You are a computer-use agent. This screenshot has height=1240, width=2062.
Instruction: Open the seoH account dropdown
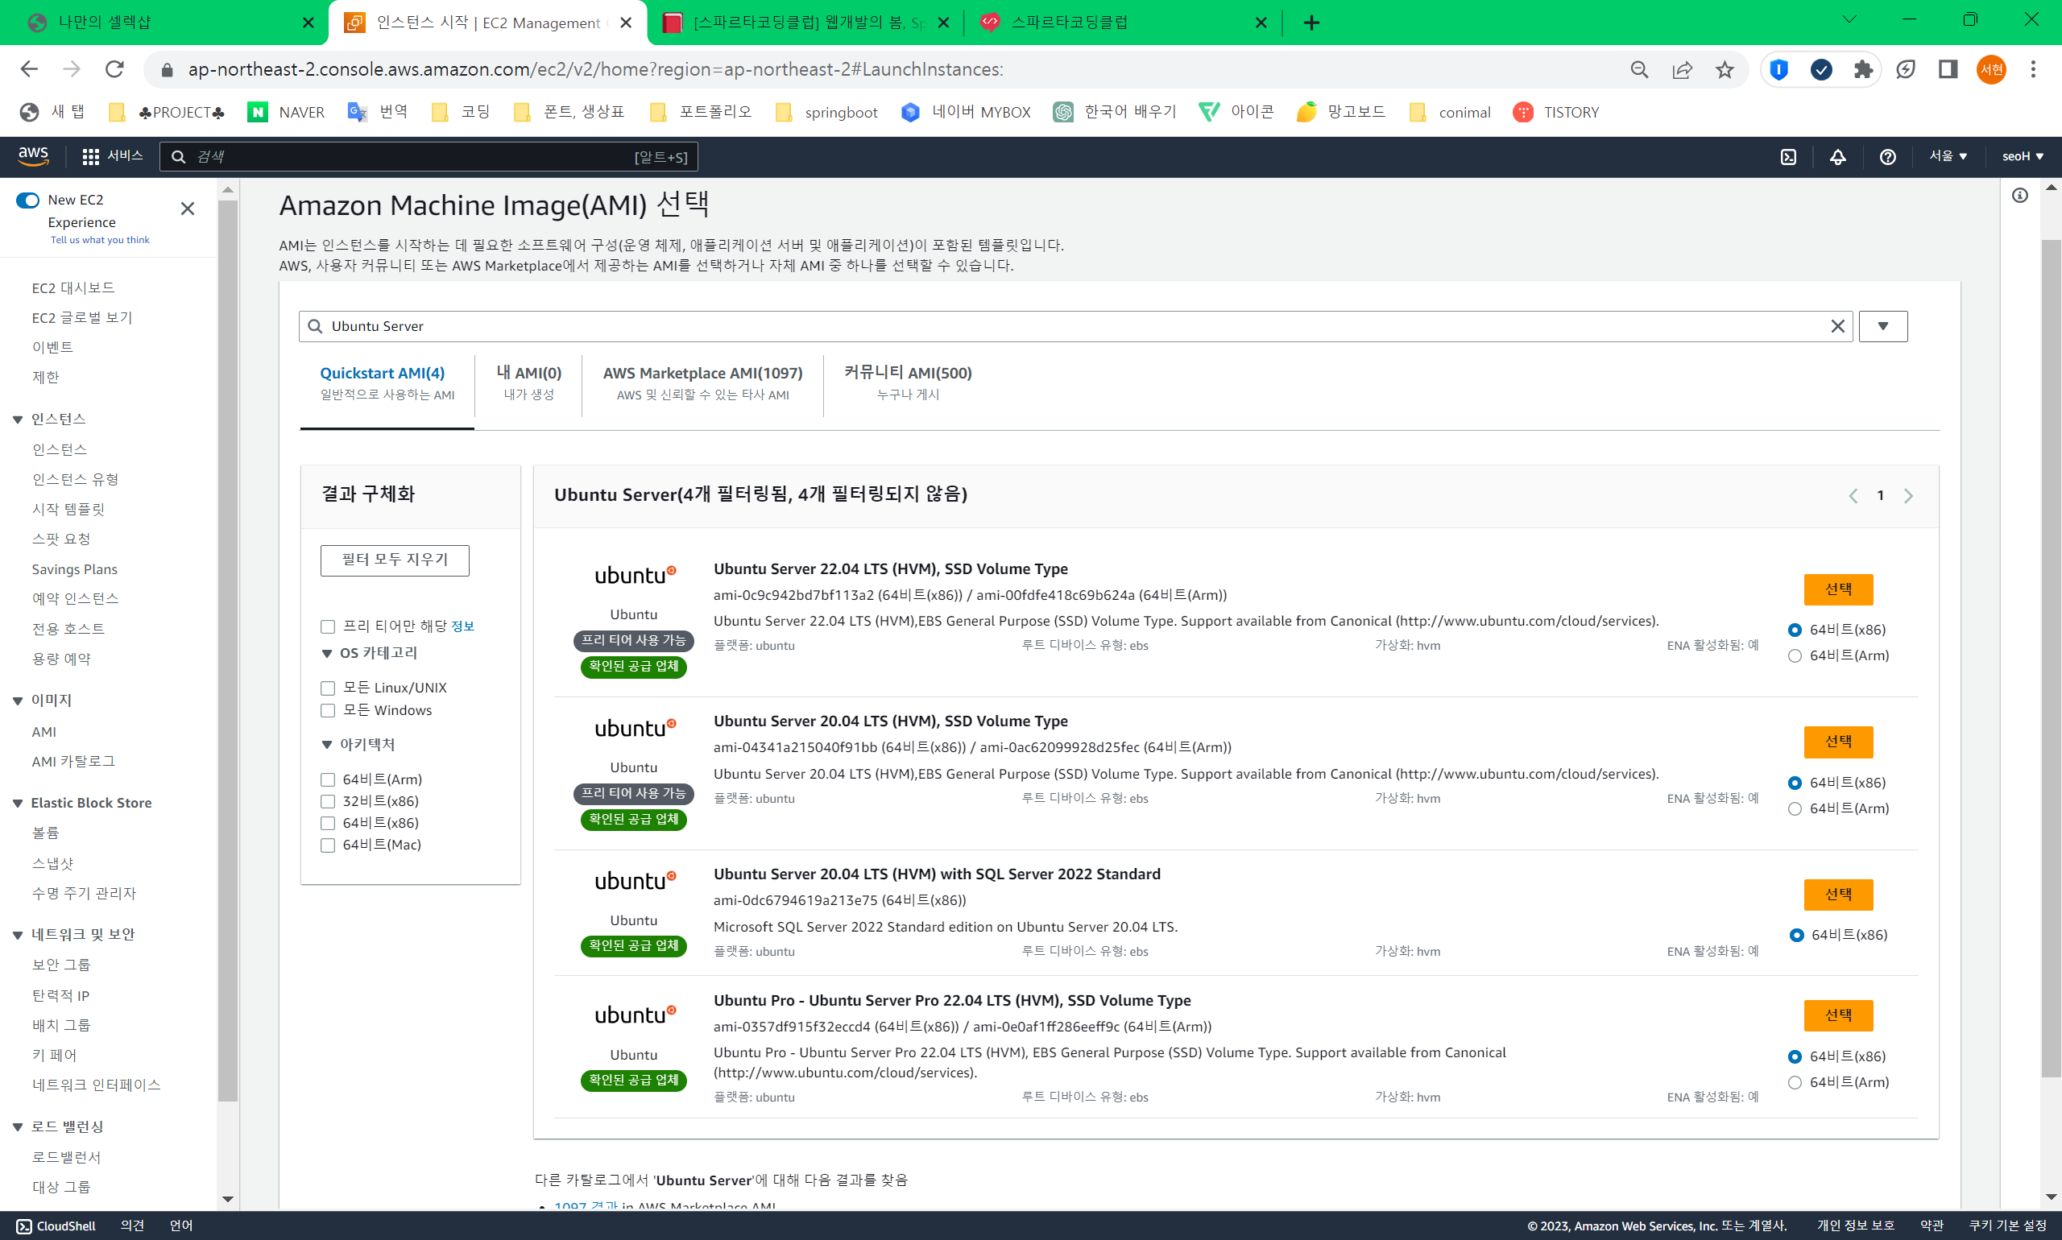(x=2023, y=156)
